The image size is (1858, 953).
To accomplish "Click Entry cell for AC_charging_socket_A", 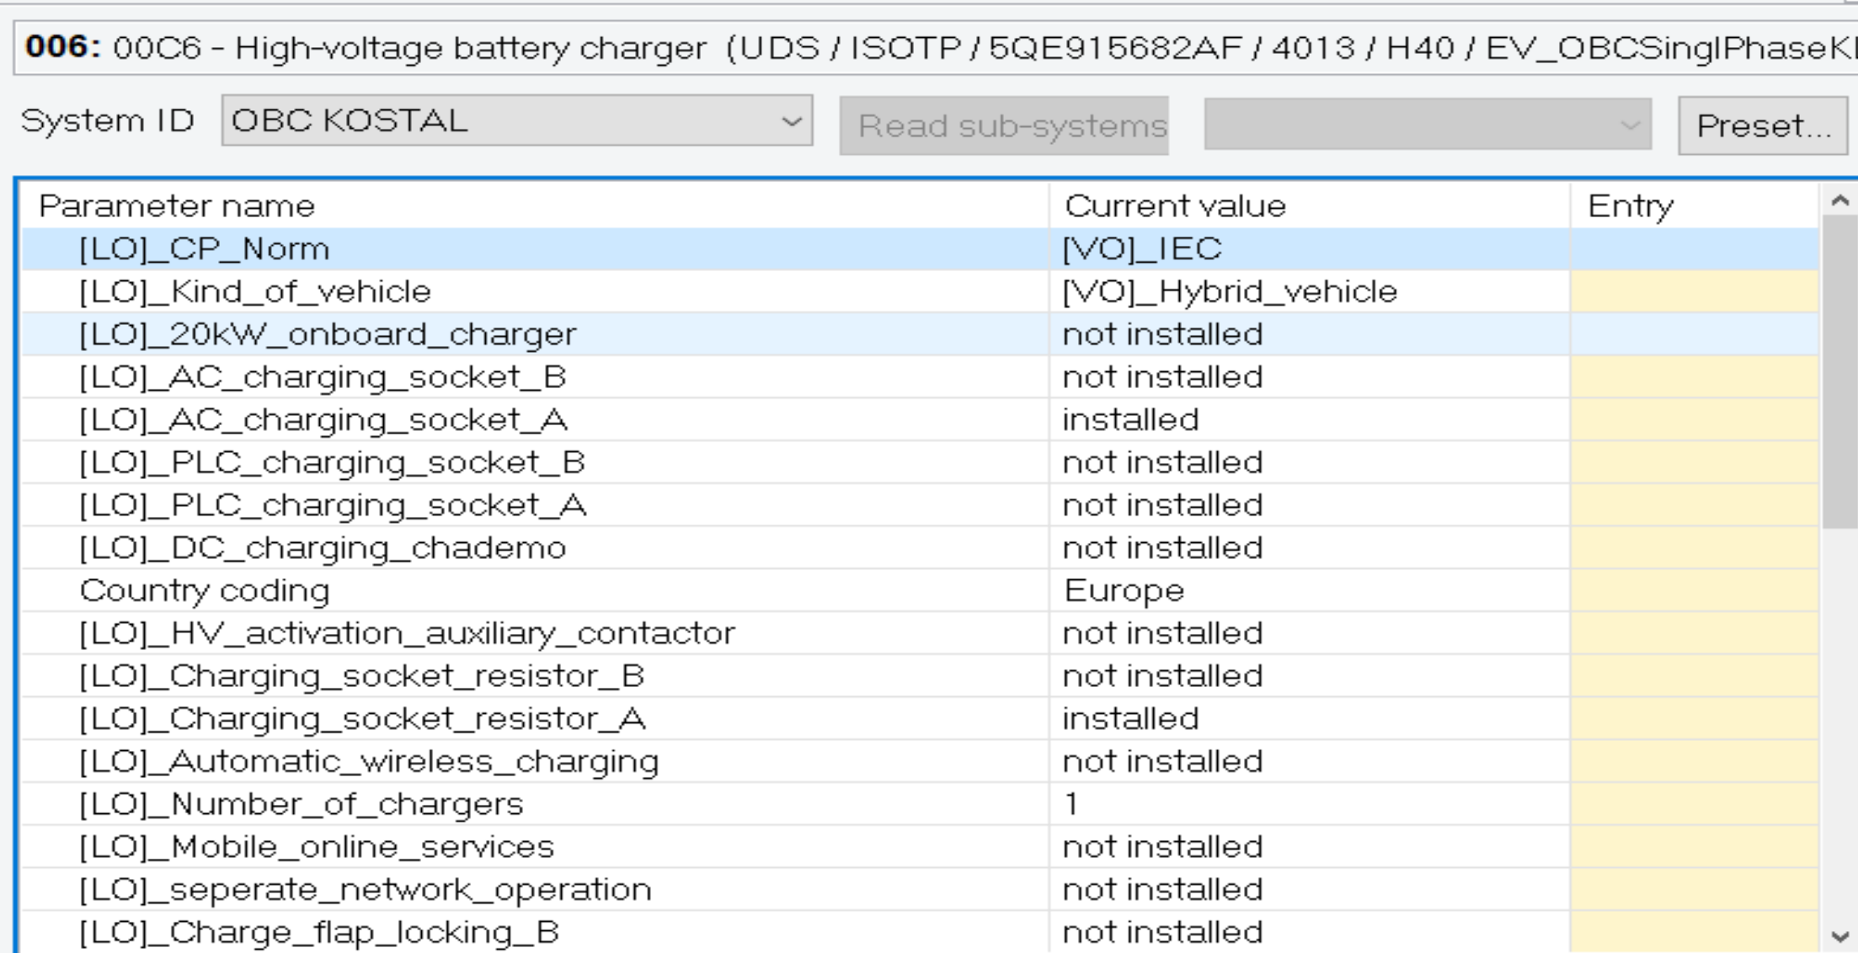I will (x=1693, y=420).
